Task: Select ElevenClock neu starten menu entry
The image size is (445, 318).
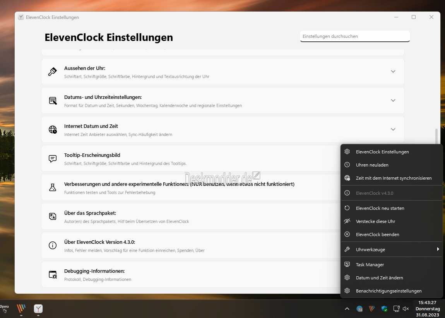Action: pyautogui.click(x=392, y=208)
